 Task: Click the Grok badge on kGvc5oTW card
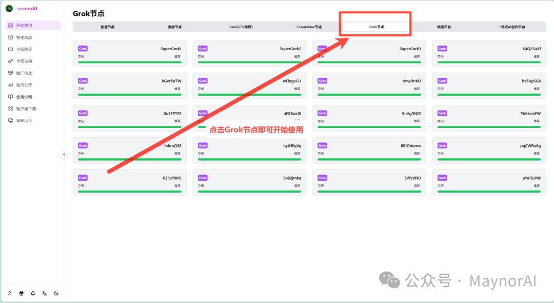83,81
